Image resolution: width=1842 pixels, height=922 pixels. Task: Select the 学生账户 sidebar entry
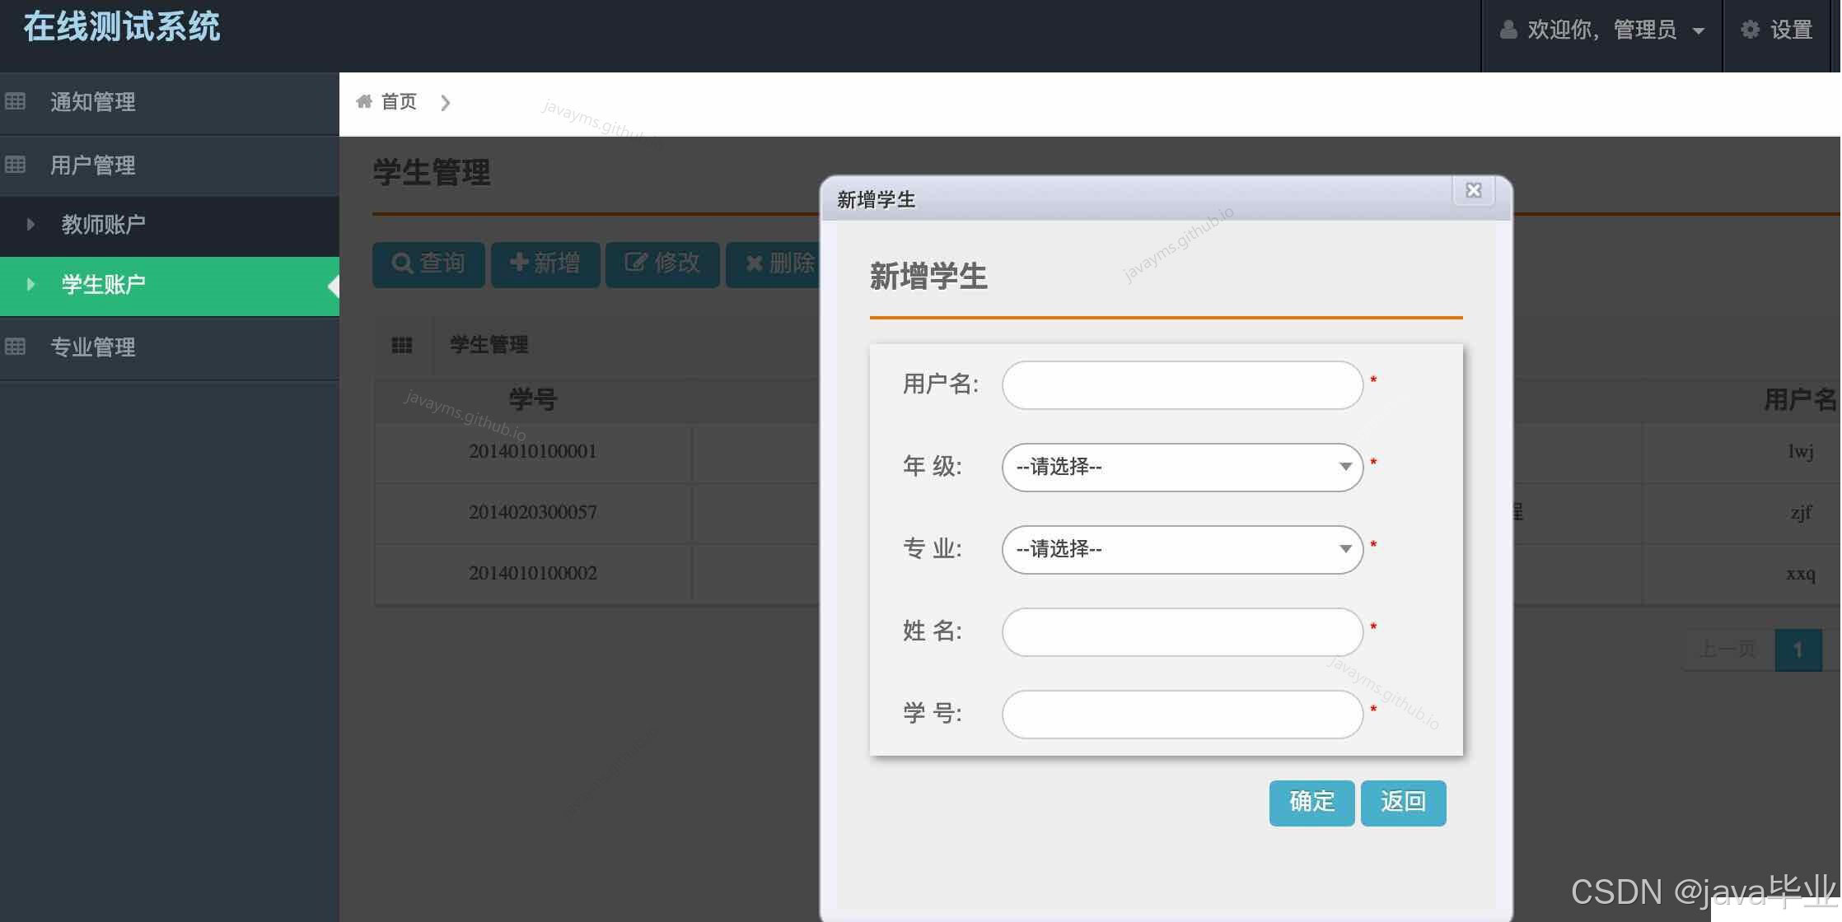(x=104, y=284)
